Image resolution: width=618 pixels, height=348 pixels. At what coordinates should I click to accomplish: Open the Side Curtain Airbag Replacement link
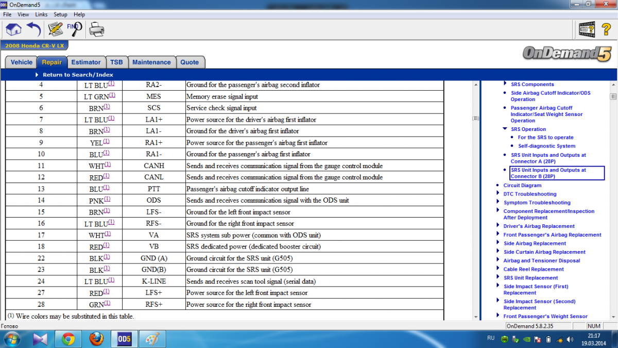coord(544,252)
